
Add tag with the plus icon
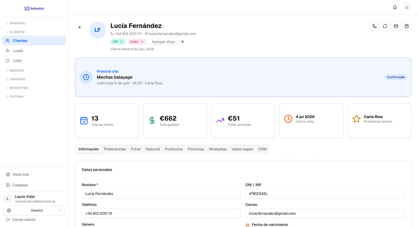click(x=183, y=42)
